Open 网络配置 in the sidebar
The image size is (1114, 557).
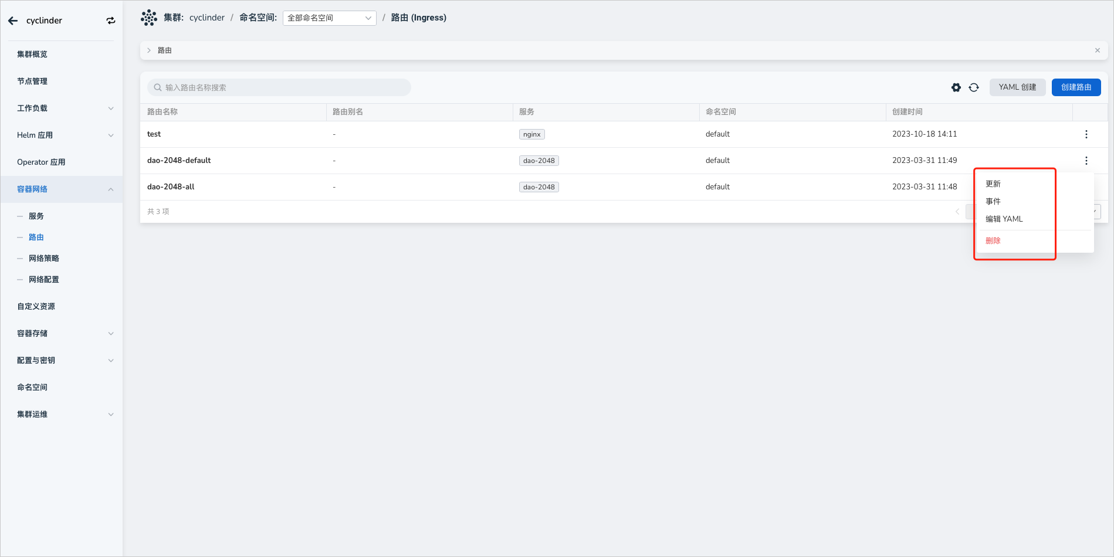[x=44, y=280]
